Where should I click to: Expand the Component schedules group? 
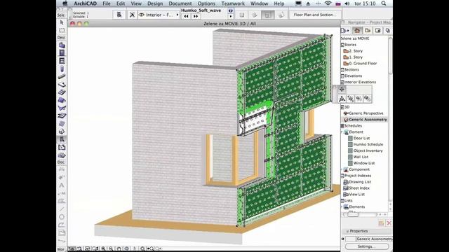342,169
